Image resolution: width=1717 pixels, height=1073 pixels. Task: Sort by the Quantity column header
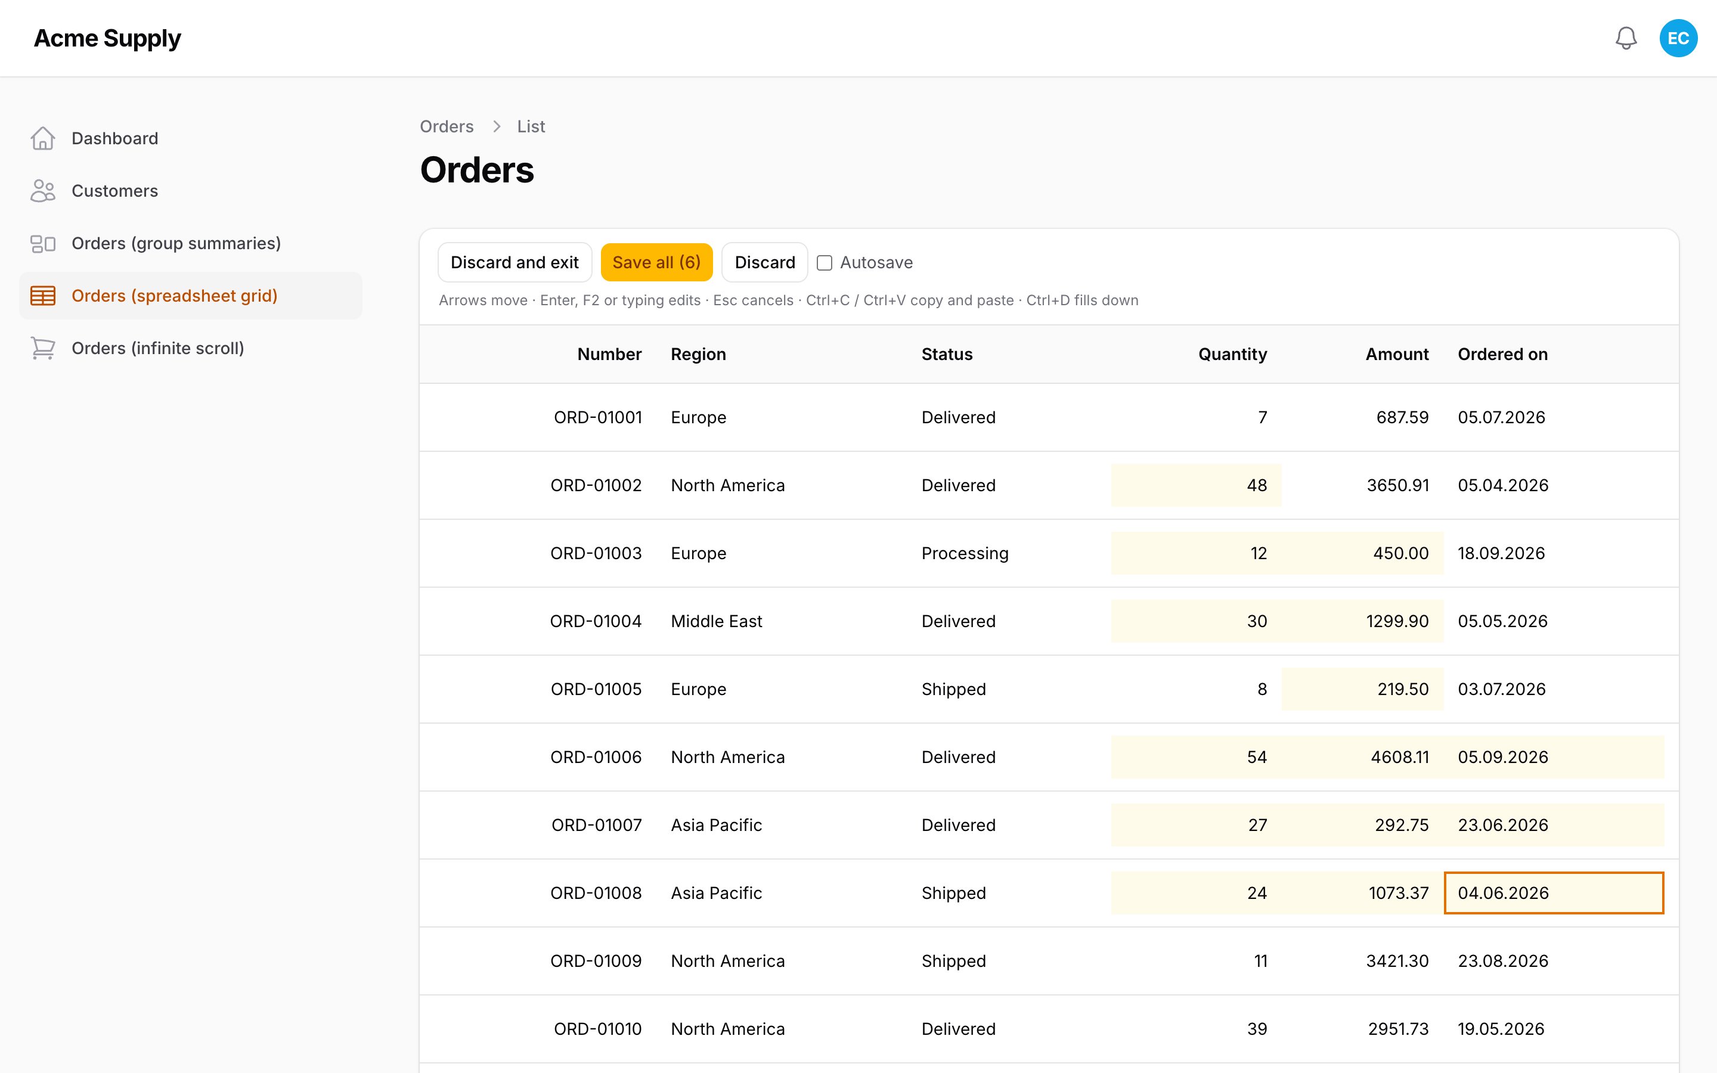click(1232, 354)
